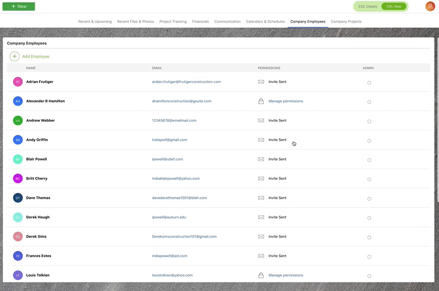
Task: Click Andrew Webber's green avatar icon
Action: click(x=18, y=121)
